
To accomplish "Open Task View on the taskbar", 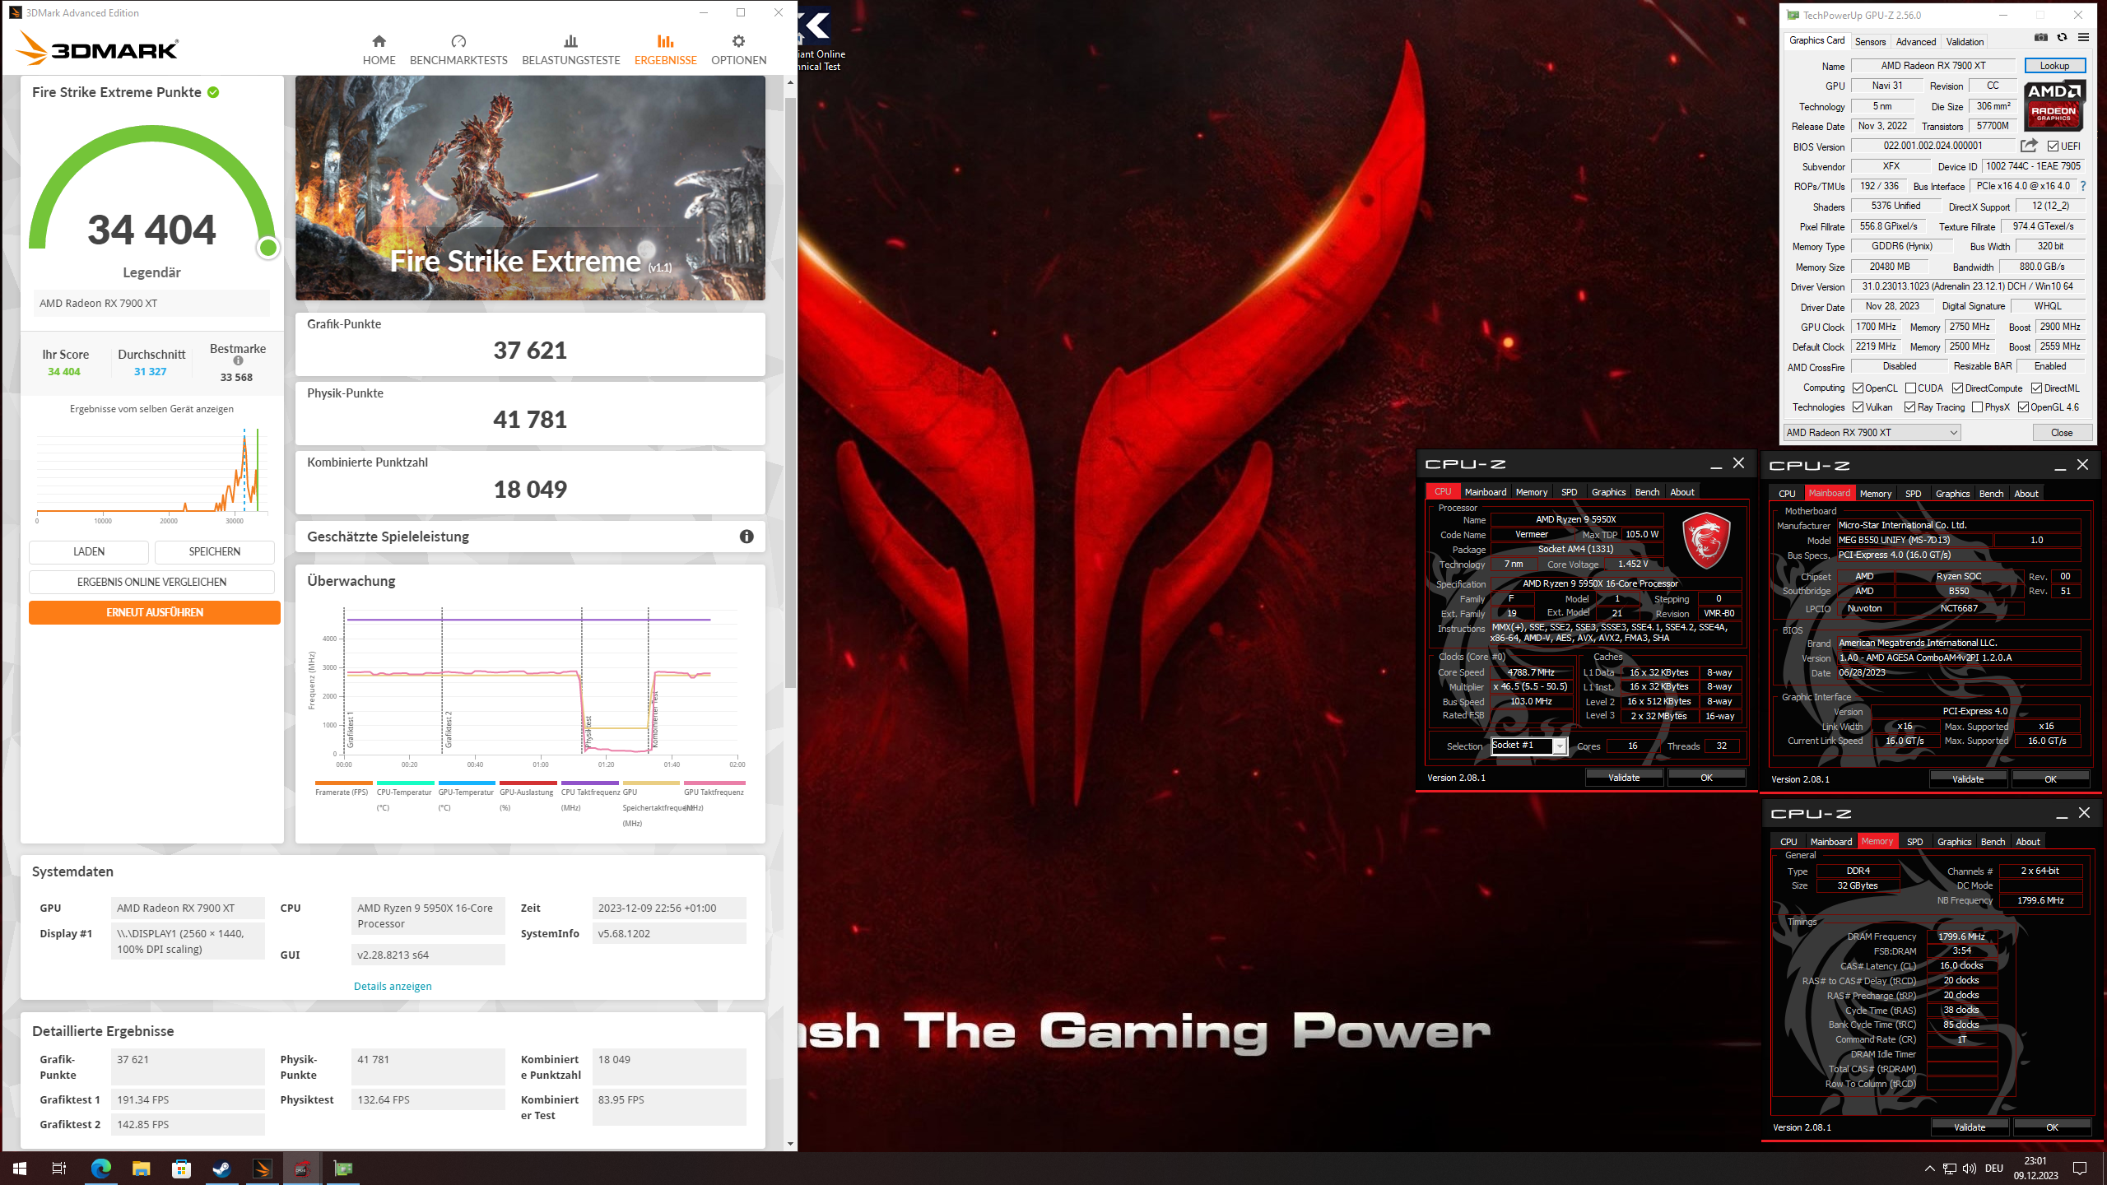I will pos(59,1169).
